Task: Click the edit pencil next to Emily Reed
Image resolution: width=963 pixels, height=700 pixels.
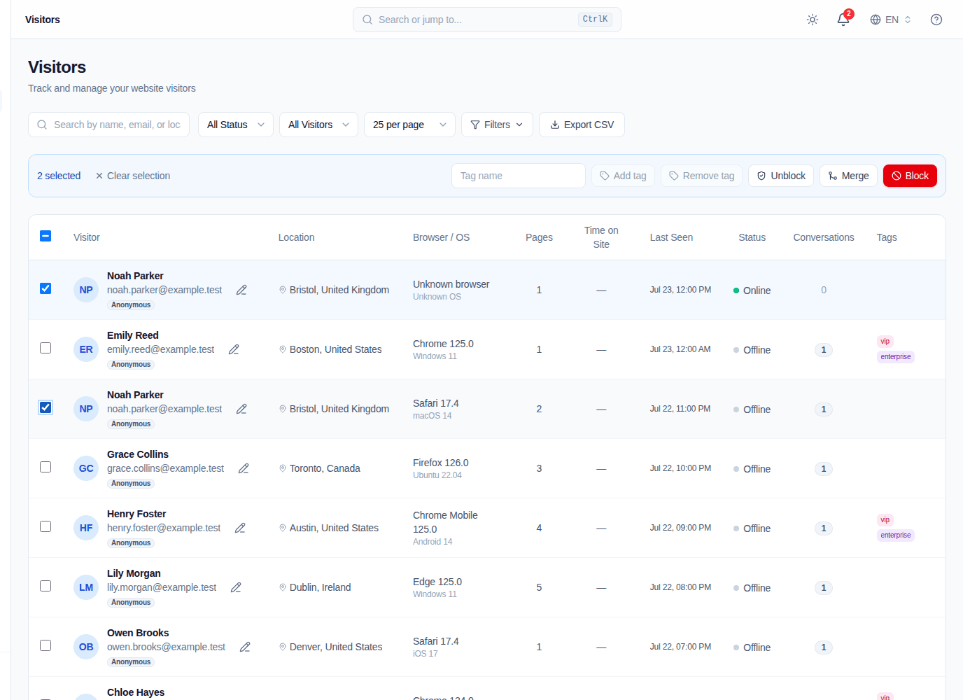Action: pos(234,349)
